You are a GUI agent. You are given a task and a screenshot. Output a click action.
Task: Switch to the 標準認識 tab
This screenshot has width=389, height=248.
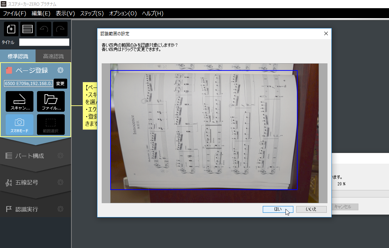18,56
